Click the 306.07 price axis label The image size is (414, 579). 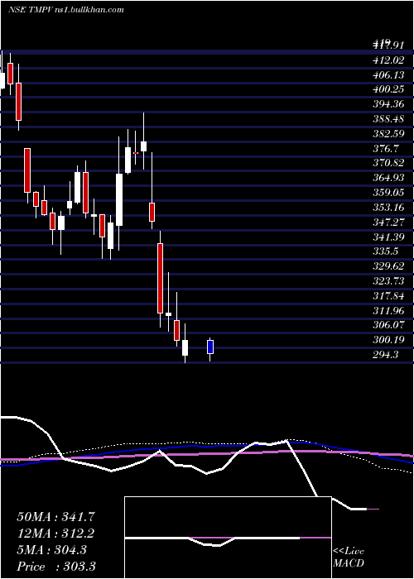[x=388, y=325]
